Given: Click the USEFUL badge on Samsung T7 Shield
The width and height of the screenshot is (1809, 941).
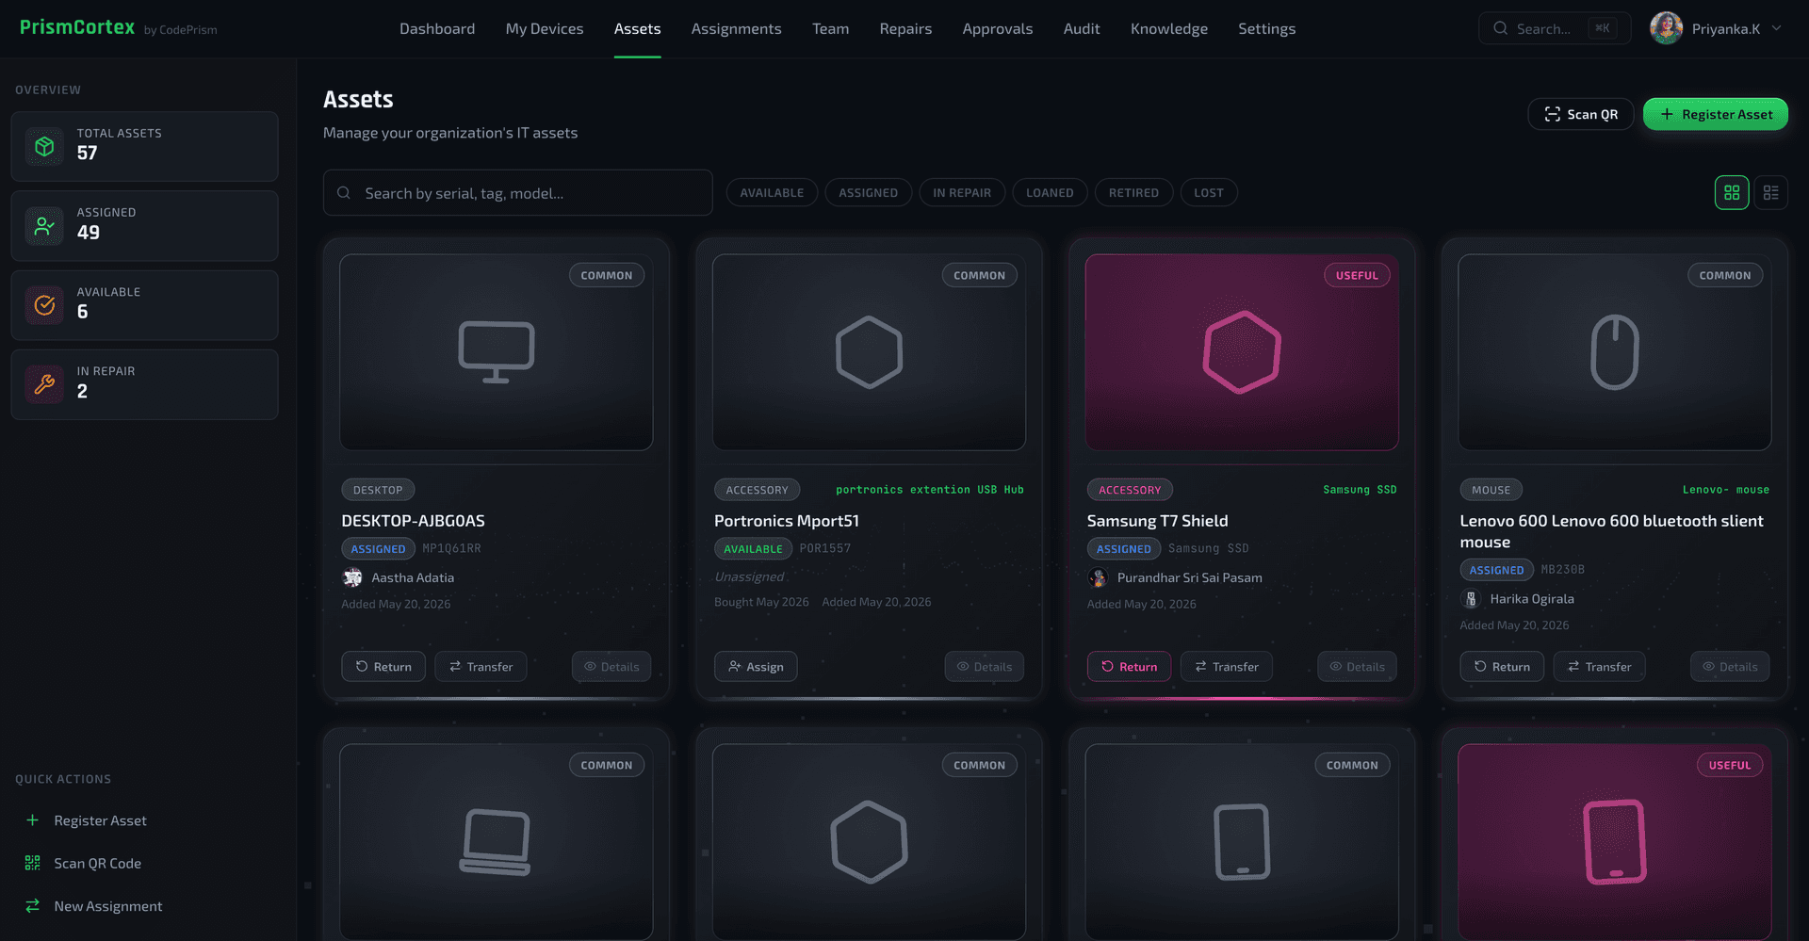Looking at the screenshot, I should pos(1357,275).
